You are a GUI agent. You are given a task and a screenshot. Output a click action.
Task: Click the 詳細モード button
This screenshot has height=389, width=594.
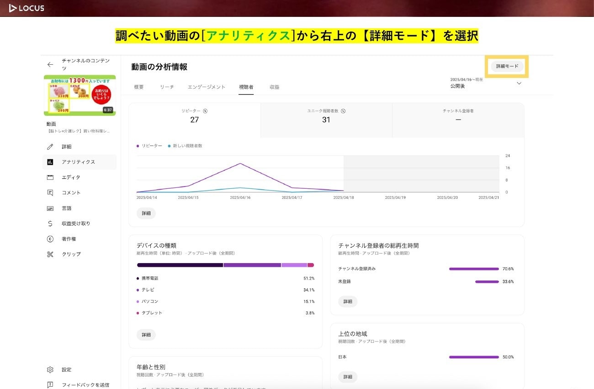(x=507, y=67)
